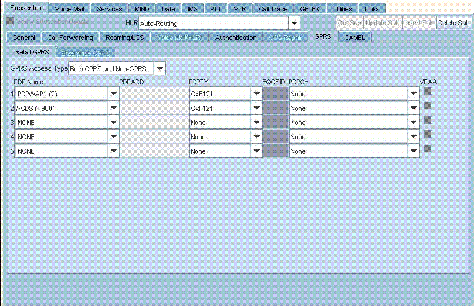Select the CAMEL sub-tab
Image resolution: width=474 pixels, height=306 pixels.
pyautogui.click(x=354, y=38)
